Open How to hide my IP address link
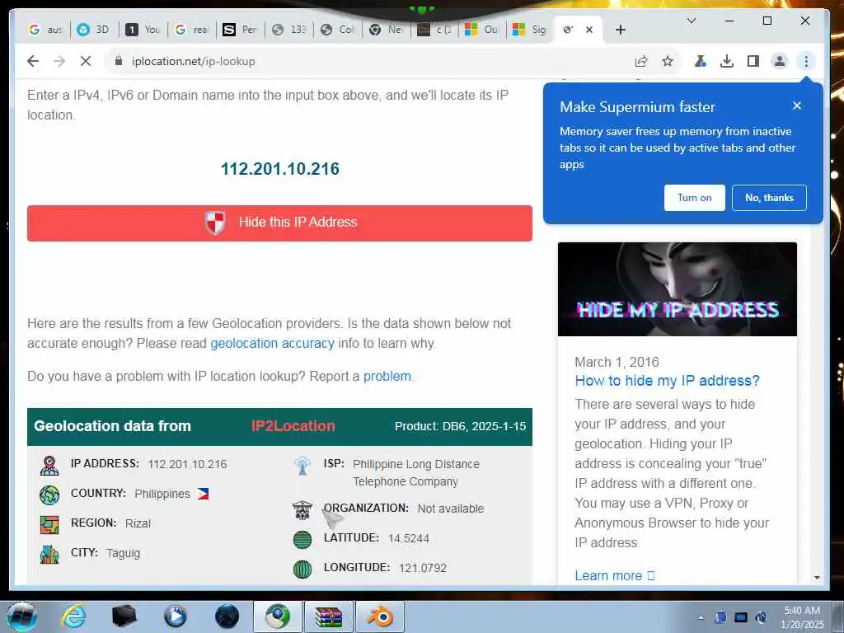 667,381
